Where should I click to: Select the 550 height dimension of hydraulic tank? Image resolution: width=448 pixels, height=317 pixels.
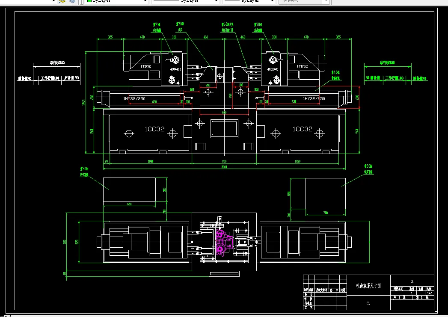289,194
